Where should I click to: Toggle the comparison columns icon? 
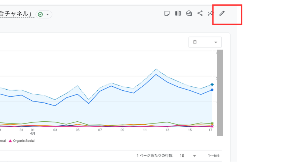click(x=178, y=14)
